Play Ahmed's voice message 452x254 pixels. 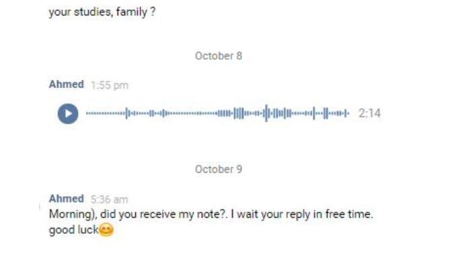pos(68,114)
